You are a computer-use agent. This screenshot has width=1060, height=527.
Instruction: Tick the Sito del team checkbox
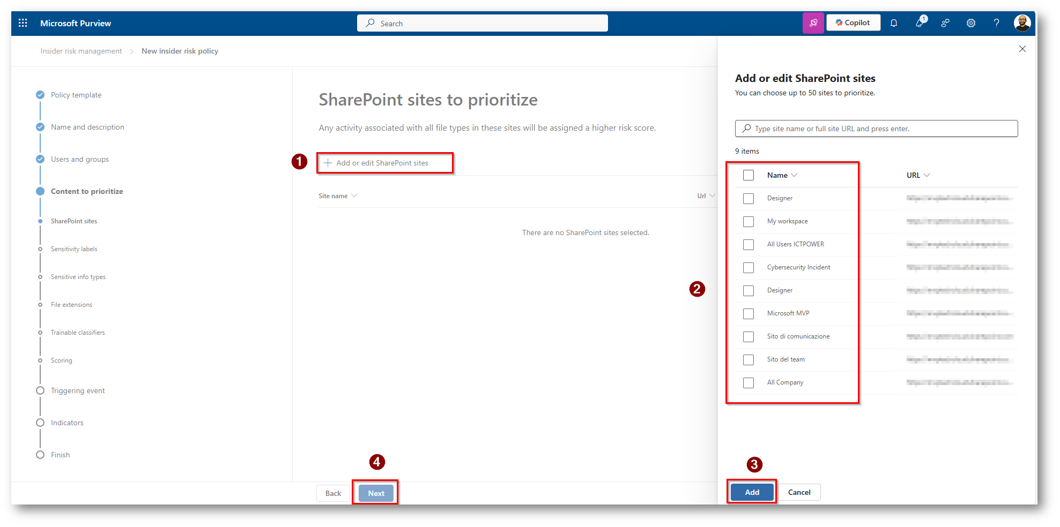[x=748, y=359]
